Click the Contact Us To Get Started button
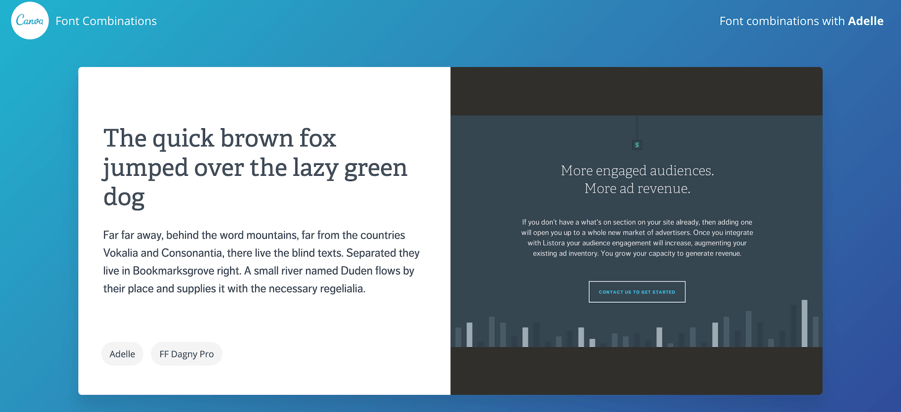This screenshot has width=901, height=412. [637, 292]
